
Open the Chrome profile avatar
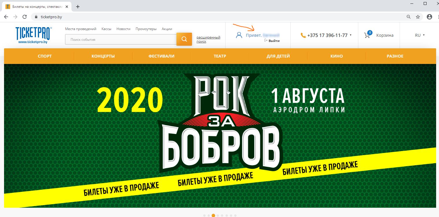pos(429,17)
